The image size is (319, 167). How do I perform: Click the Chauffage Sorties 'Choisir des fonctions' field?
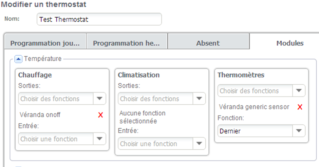[x=56, y=99]
